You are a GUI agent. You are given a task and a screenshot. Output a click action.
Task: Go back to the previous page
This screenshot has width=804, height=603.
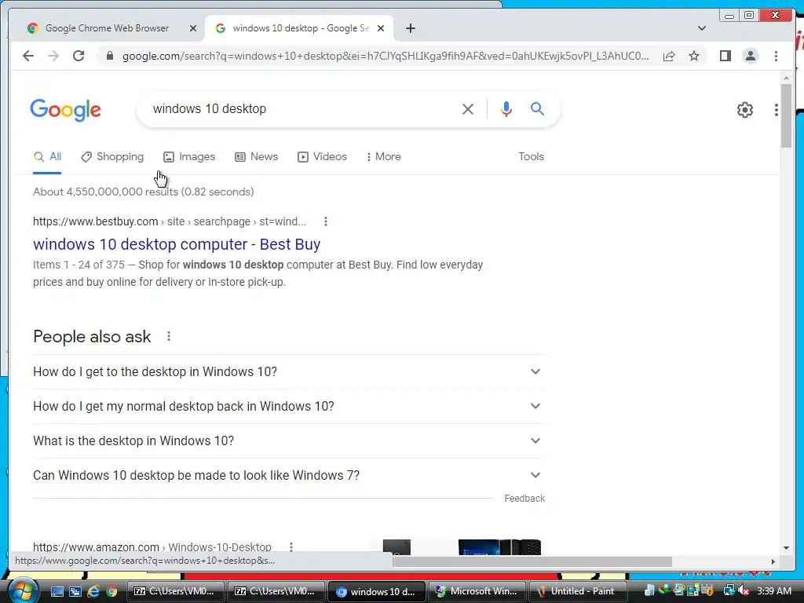tap(28, 56)
